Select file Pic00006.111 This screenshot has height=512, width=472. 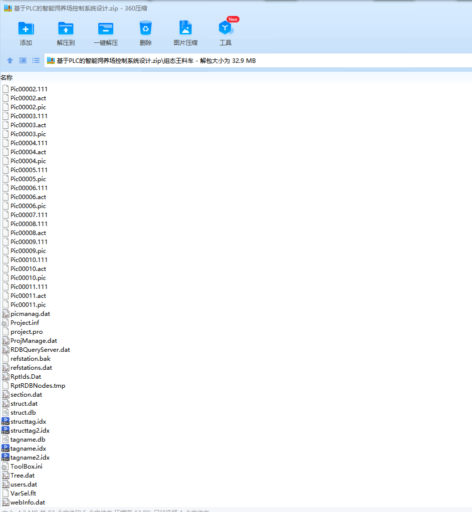point(25,188)
